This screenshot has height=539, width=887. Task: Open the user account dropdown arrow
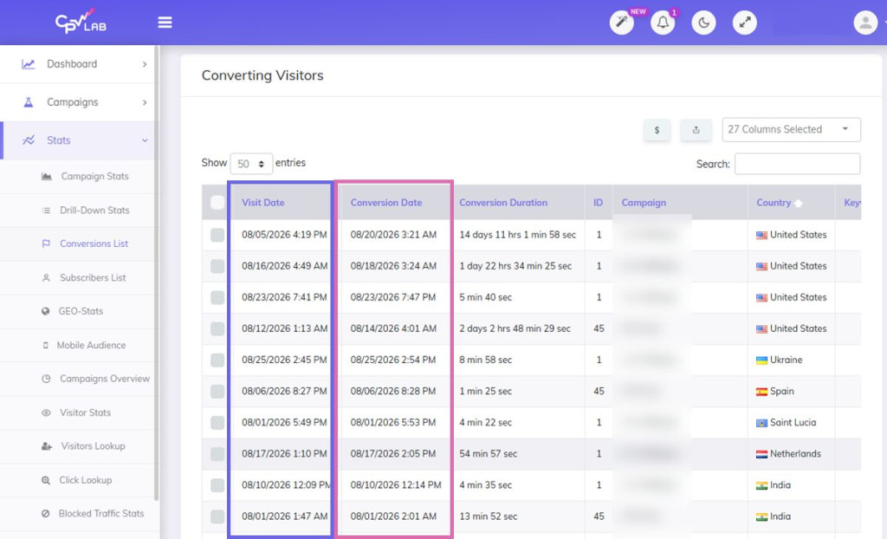[884, 23]
